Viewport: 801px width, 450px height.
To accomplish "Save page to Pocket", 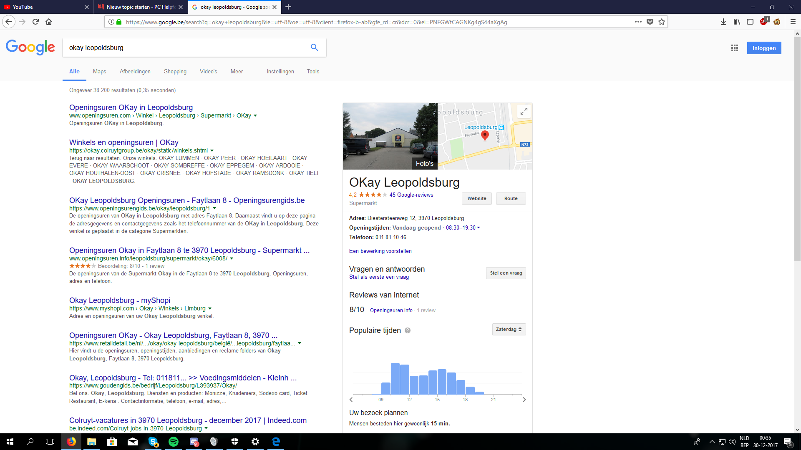I will [650, 22].
